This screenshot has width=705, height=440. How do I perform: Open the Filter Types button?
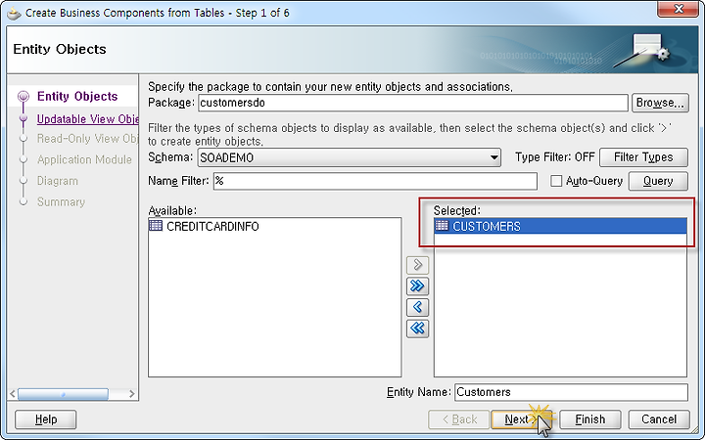click(643, 157)
